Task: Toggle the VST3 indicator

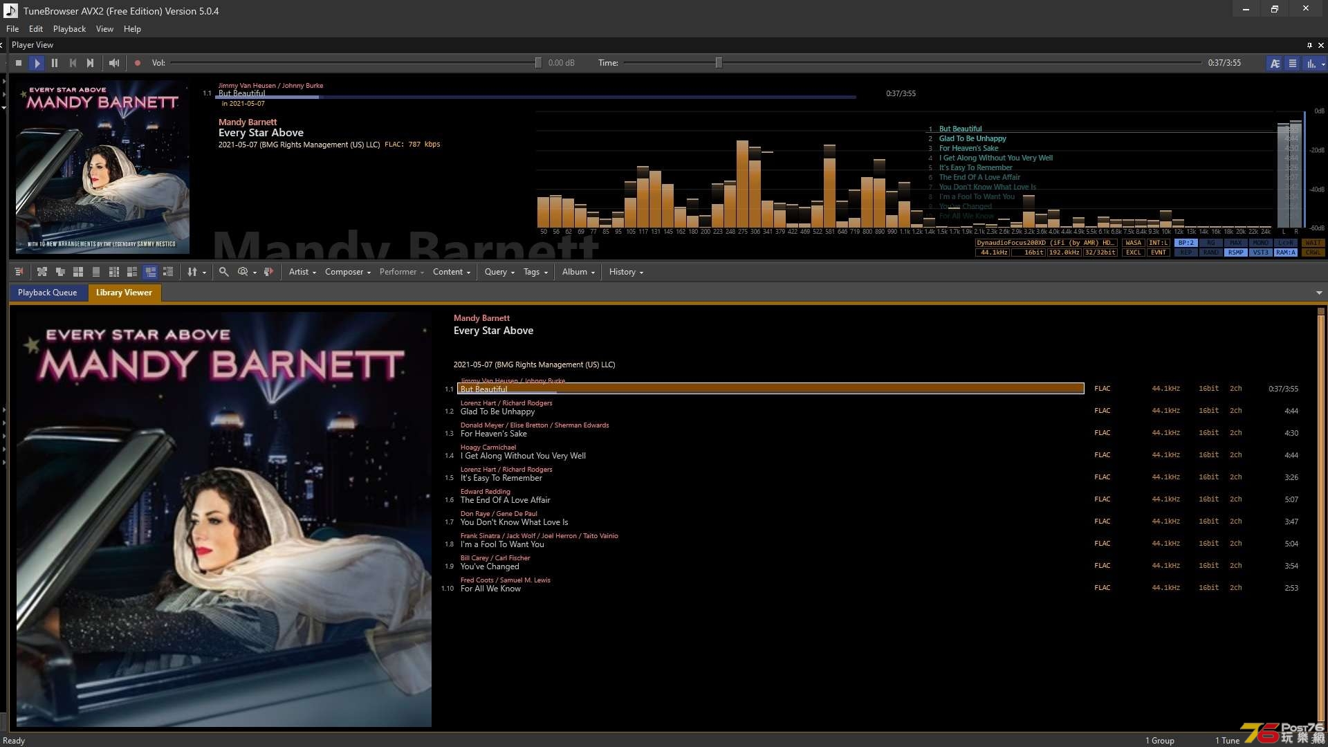Action: click(1260, 252)
